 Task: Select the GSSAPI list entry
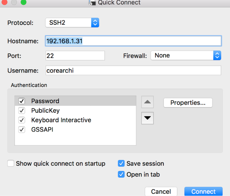42,130
